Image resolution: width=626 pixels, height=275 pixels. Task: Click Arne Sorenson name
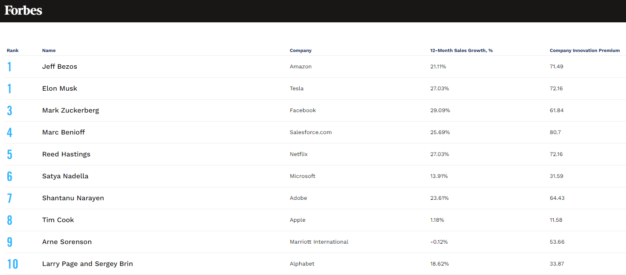(x=67, y=242)
